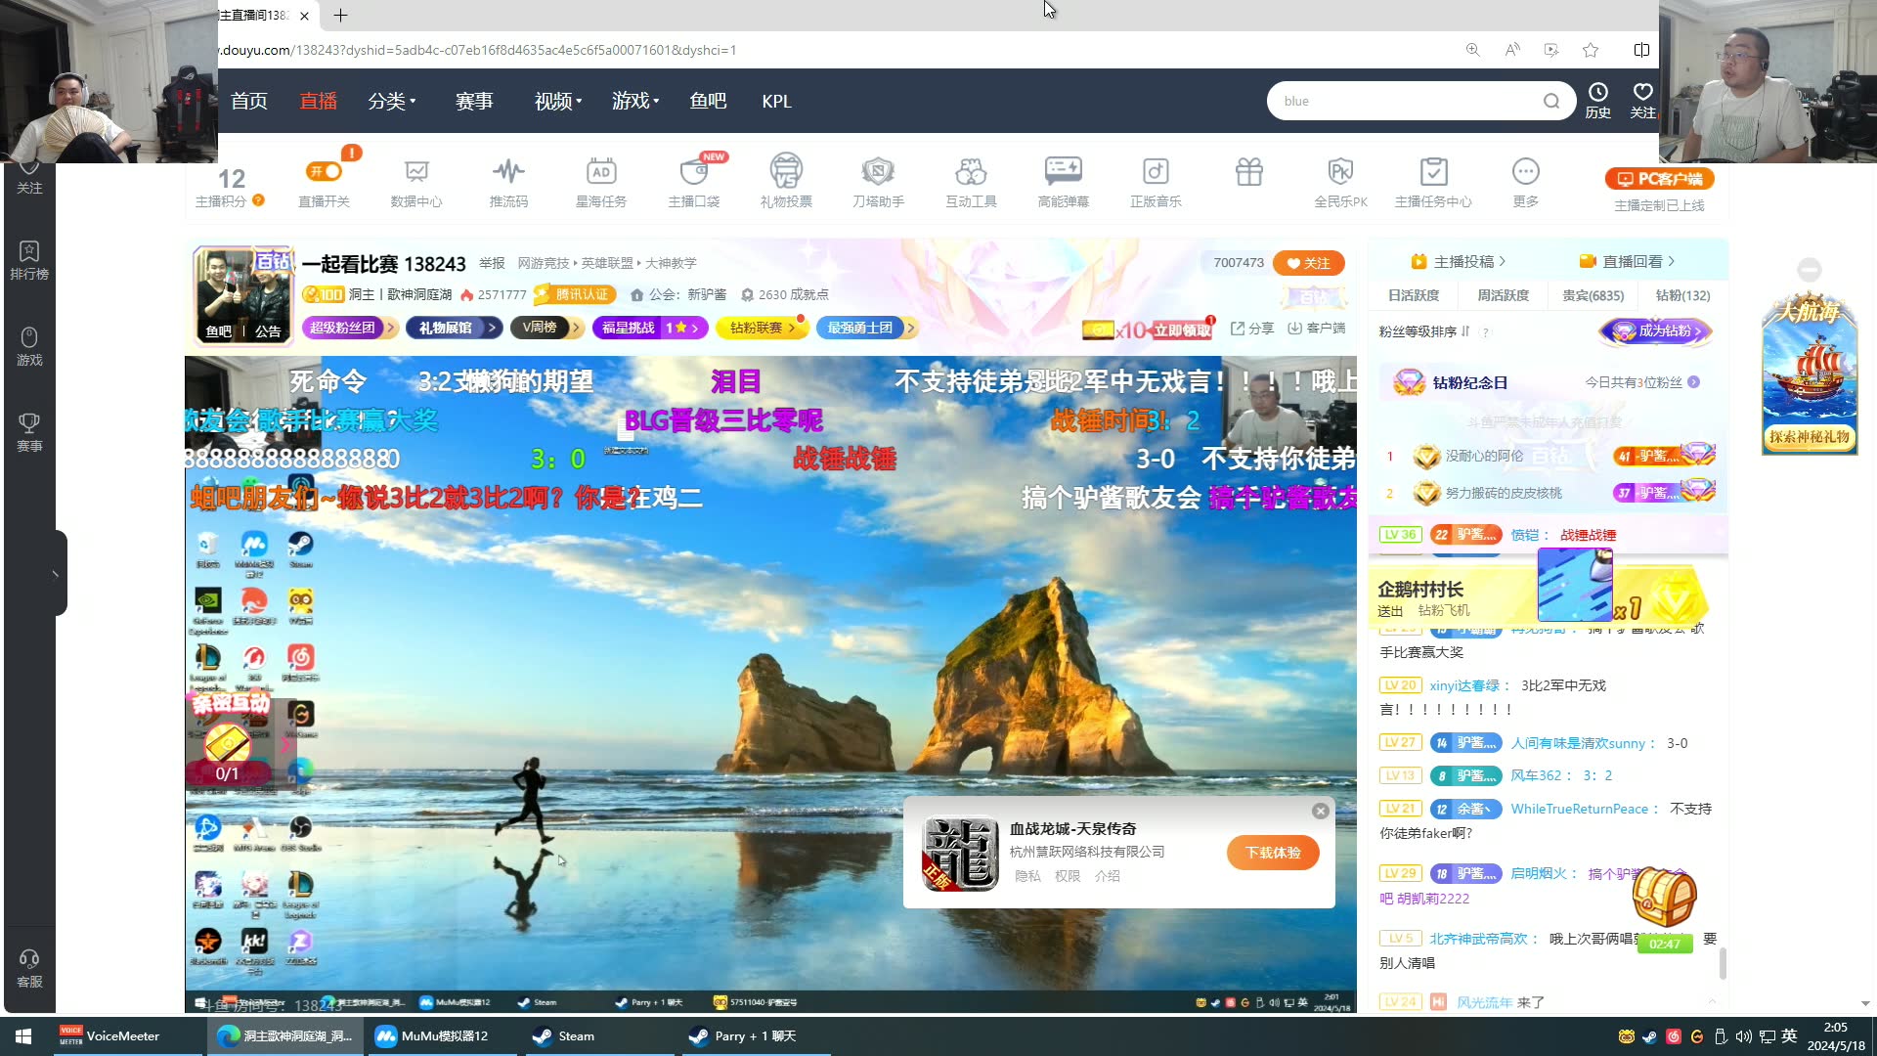Viewport: 1877px width, 1056px height.
Task: Open 关注 heart icon in header
Action: point(1642,101)
